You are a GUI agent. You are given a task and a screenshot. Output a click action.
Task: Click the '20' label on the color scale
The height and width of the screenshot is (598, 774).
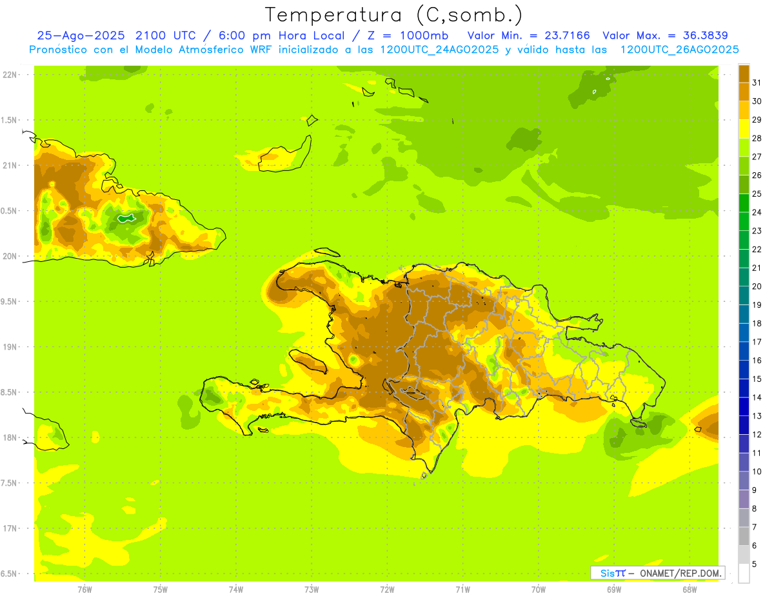click(758, 286)
